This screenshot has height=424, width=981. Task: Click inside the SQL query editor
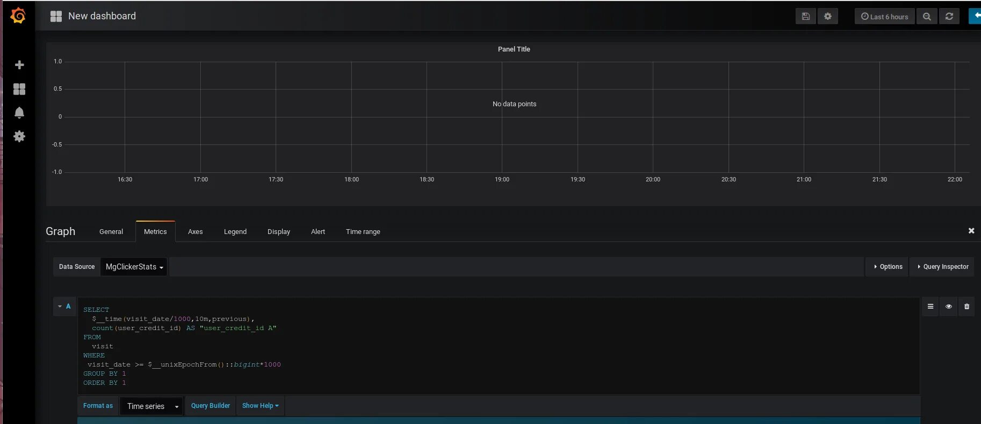[499, 346]
